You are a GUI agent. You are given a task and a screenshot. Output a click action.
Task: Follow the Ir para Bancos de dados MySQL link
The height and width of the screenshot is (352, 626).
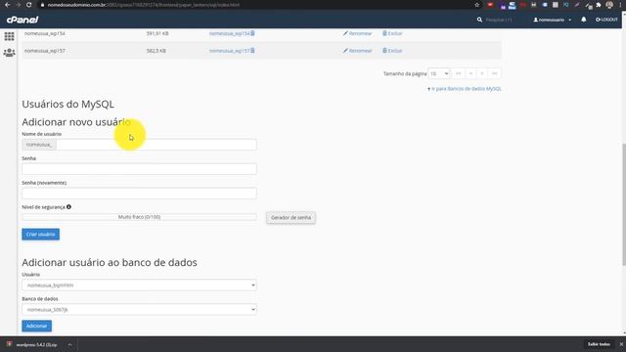(465, 89)
